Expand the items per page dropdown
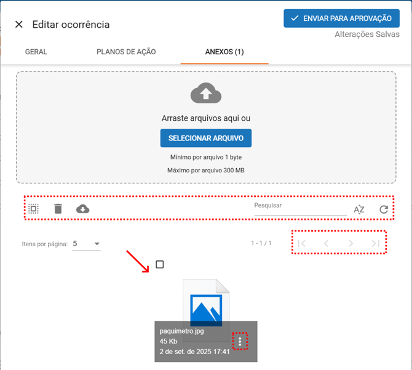The height and width of the screenshot is (370, 412). point(87,244)
